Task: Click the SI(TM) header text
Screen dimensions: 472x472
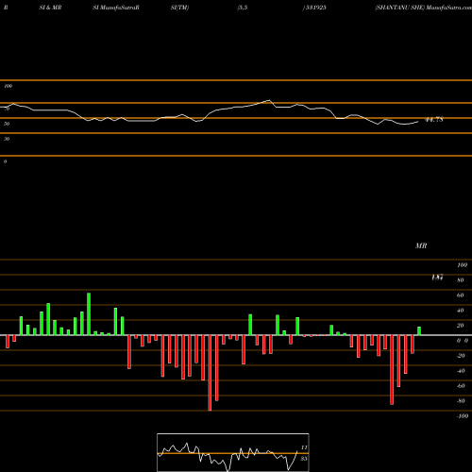Action: 179,8
